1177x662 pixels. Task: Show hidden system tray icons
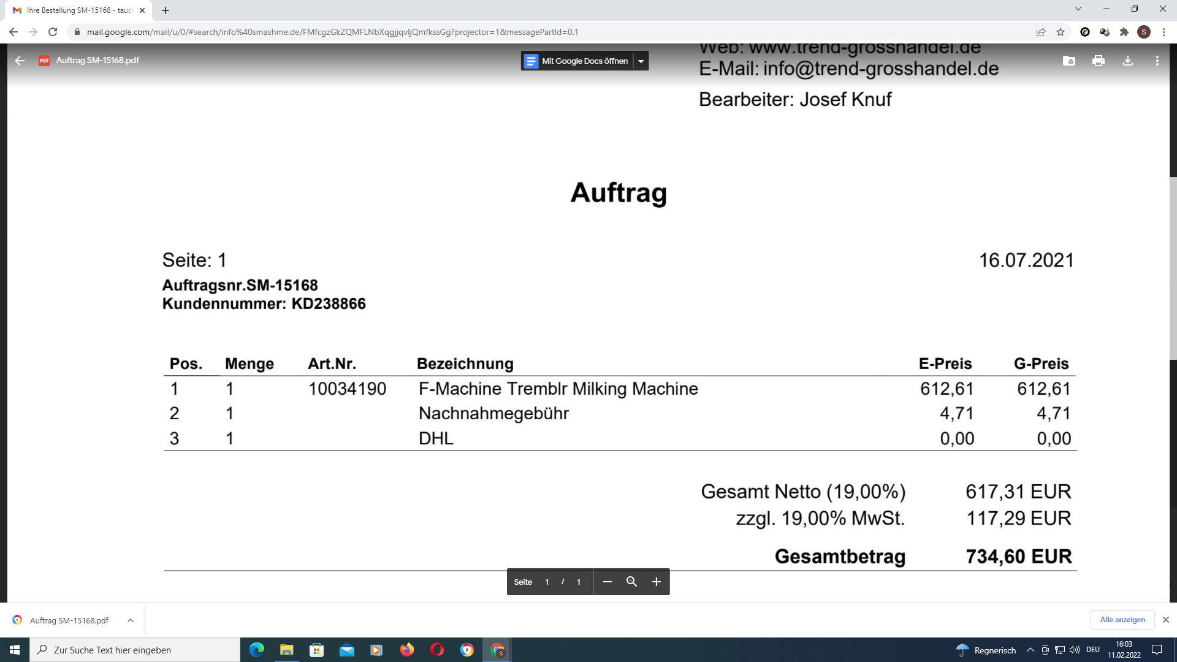(1030, 650)
